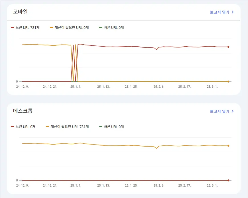Click the chevron arrow beside desktop 보고서 열기

[x=233, y=111]
